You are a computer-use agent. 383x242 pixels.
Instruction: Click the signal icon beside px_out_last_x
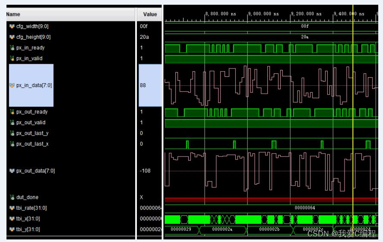point(12,144)
